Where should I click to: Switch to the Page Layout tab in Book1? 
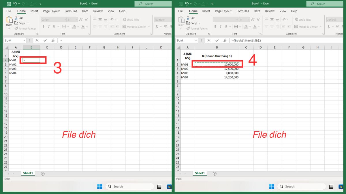pyautogui.click(x=223, y=11)
